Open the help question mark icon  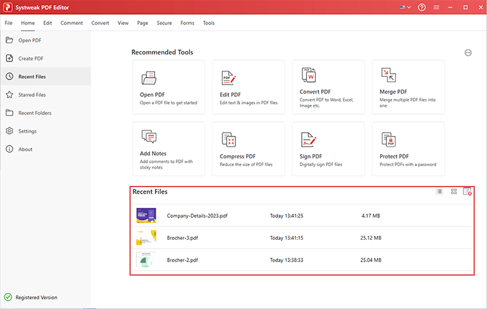click(x=422, y=7)
